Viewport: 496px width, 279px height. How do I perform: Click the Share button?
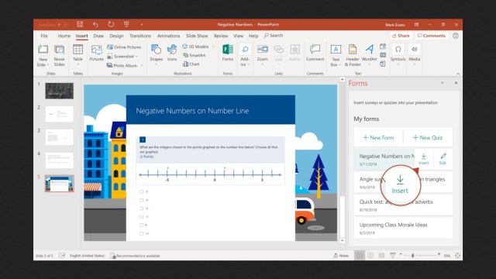coord(401,36)
